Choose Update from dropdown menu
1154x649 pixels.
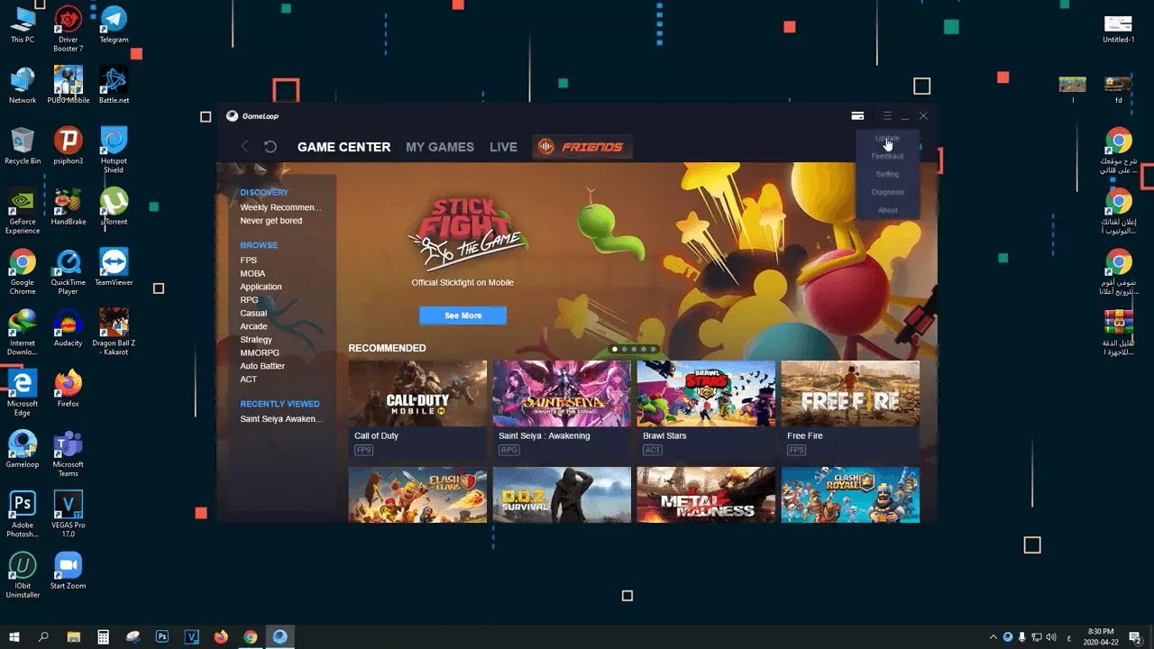tap(887, 138)
